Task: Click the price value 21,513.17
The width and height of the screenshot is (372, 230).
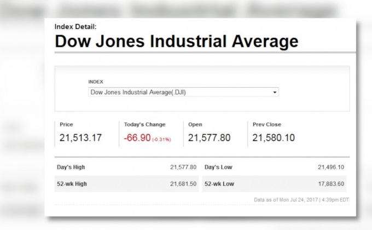Action: pyautogui.click(x=80, y=138)
